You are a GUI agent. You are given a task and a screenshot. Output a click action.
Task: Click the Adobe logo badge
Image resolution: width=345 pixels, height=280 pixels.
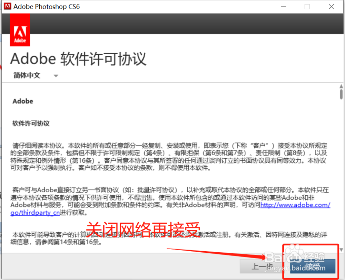[x=20, y=30]
